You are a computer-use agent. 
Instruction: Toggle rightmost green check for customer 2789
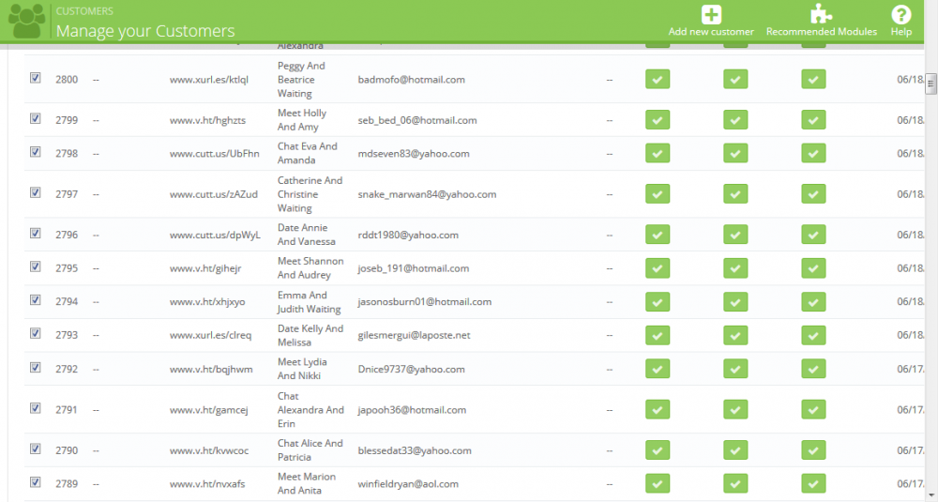(813, 483)
